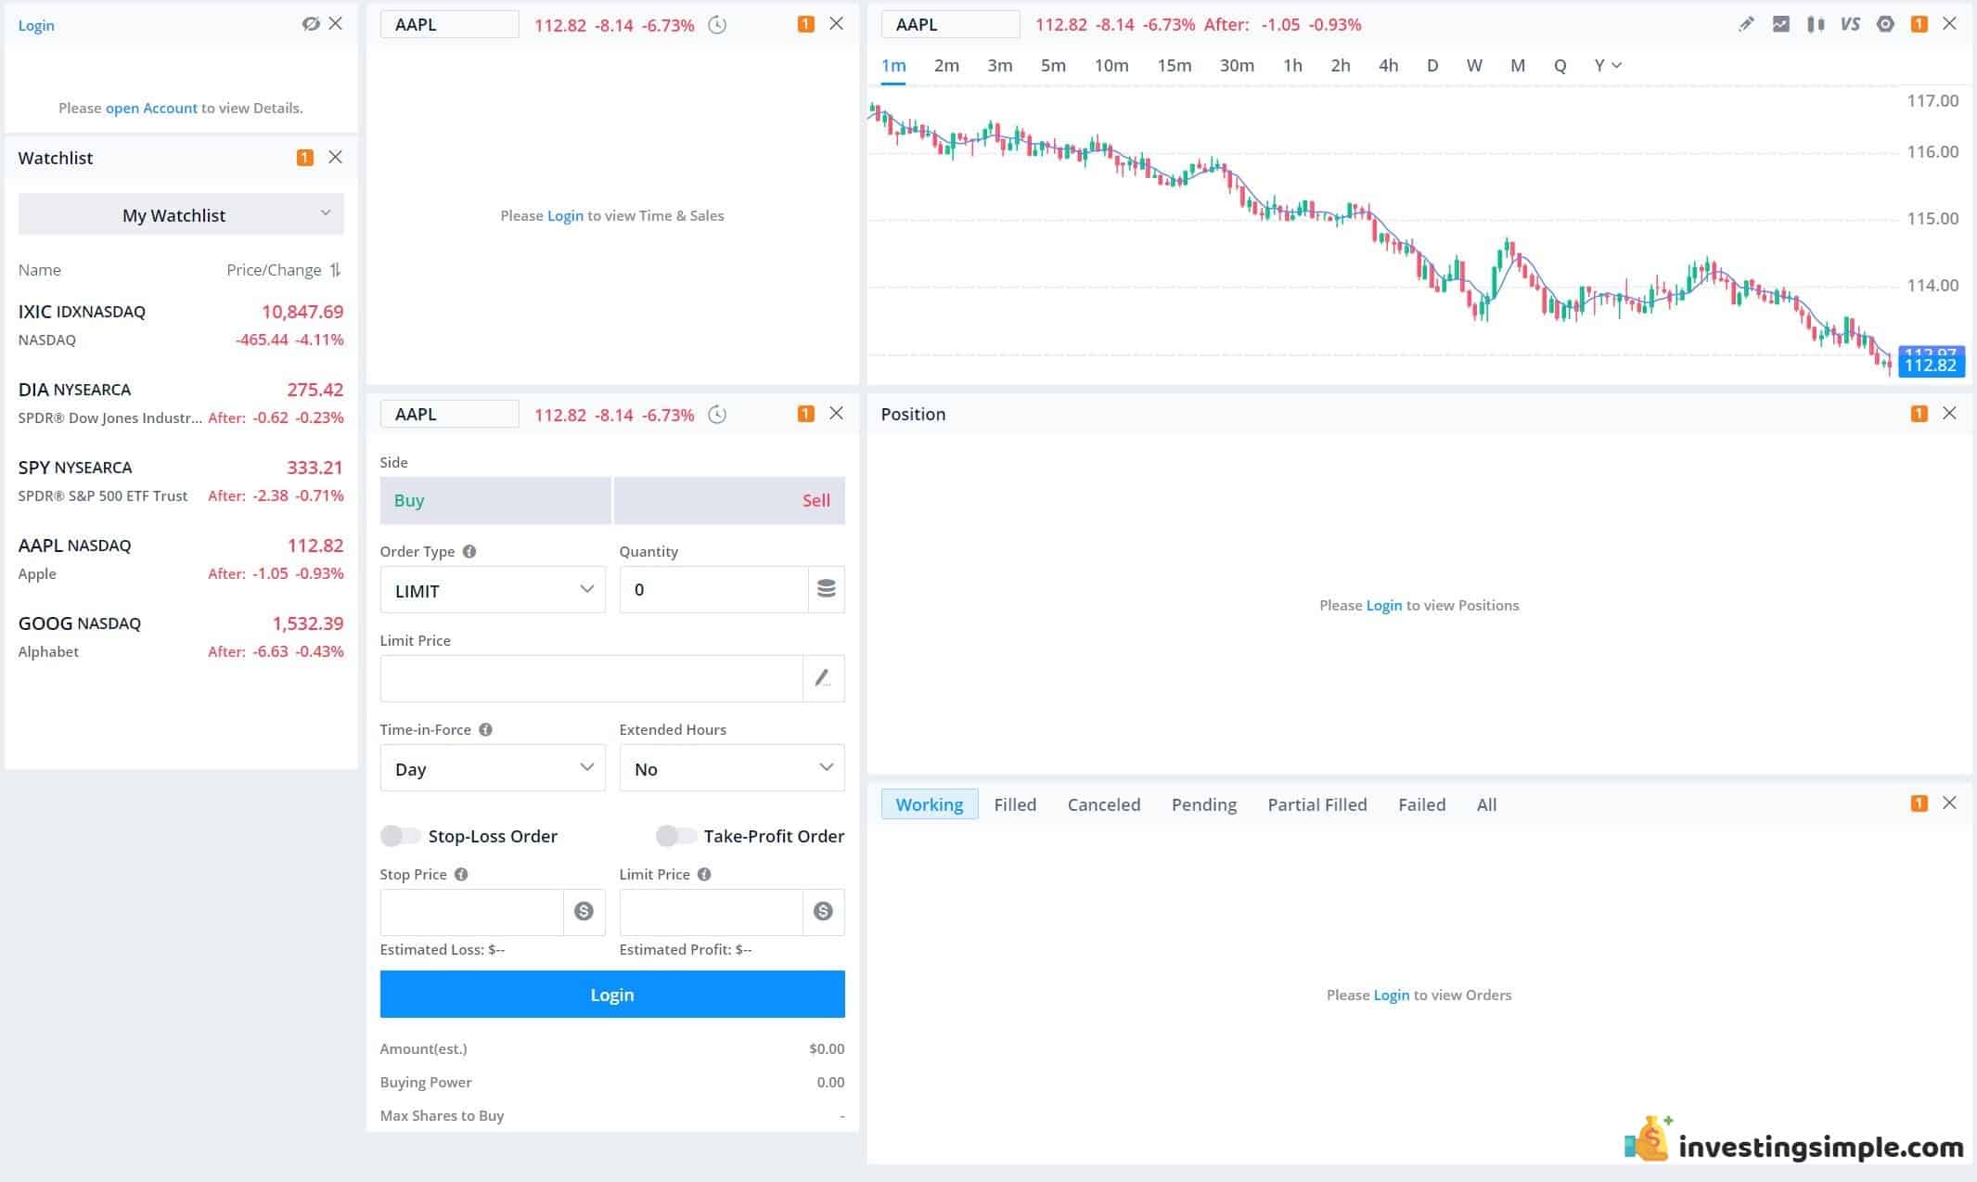The width and height of the screenshot is (1977, 1182).
Task: Open the Working orders tab
Action: coord(930,804)
